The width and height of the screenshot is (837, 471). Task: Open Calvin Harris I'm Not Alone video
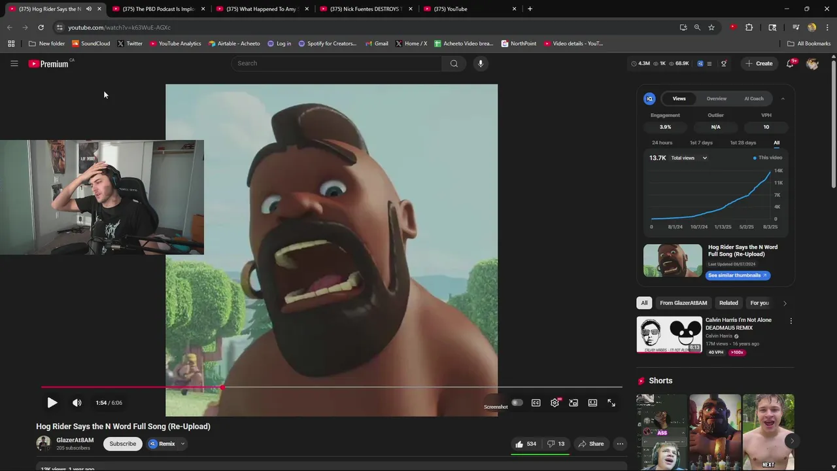pyautogui.click(x=670, y=335)
